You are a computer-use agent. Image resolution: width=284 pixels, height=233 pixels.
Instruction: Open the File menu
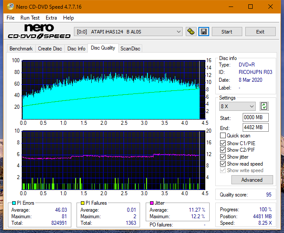click(10, 18)
